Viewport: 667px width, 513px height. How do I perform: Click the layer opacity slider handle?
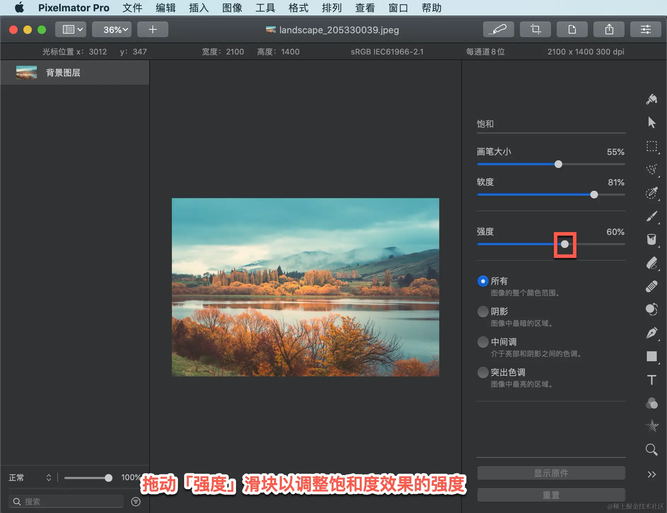[x=109, y=478]
